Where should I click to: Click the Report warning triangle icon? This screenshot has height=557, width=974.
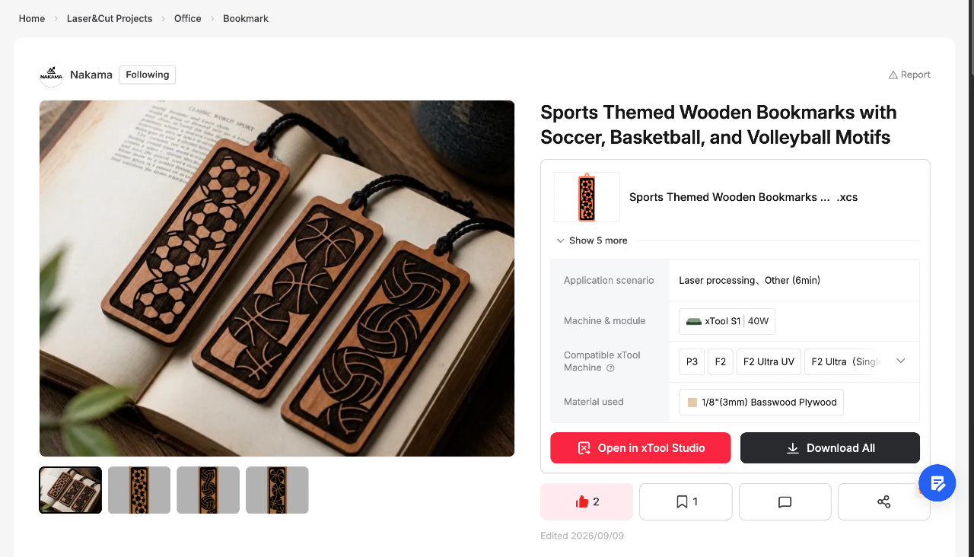893,75
